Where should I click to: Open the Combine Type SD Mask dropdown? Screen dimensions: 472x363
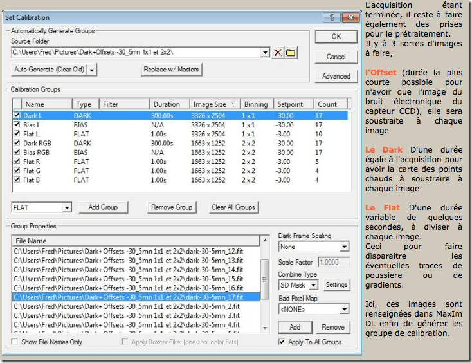(313, 285)
